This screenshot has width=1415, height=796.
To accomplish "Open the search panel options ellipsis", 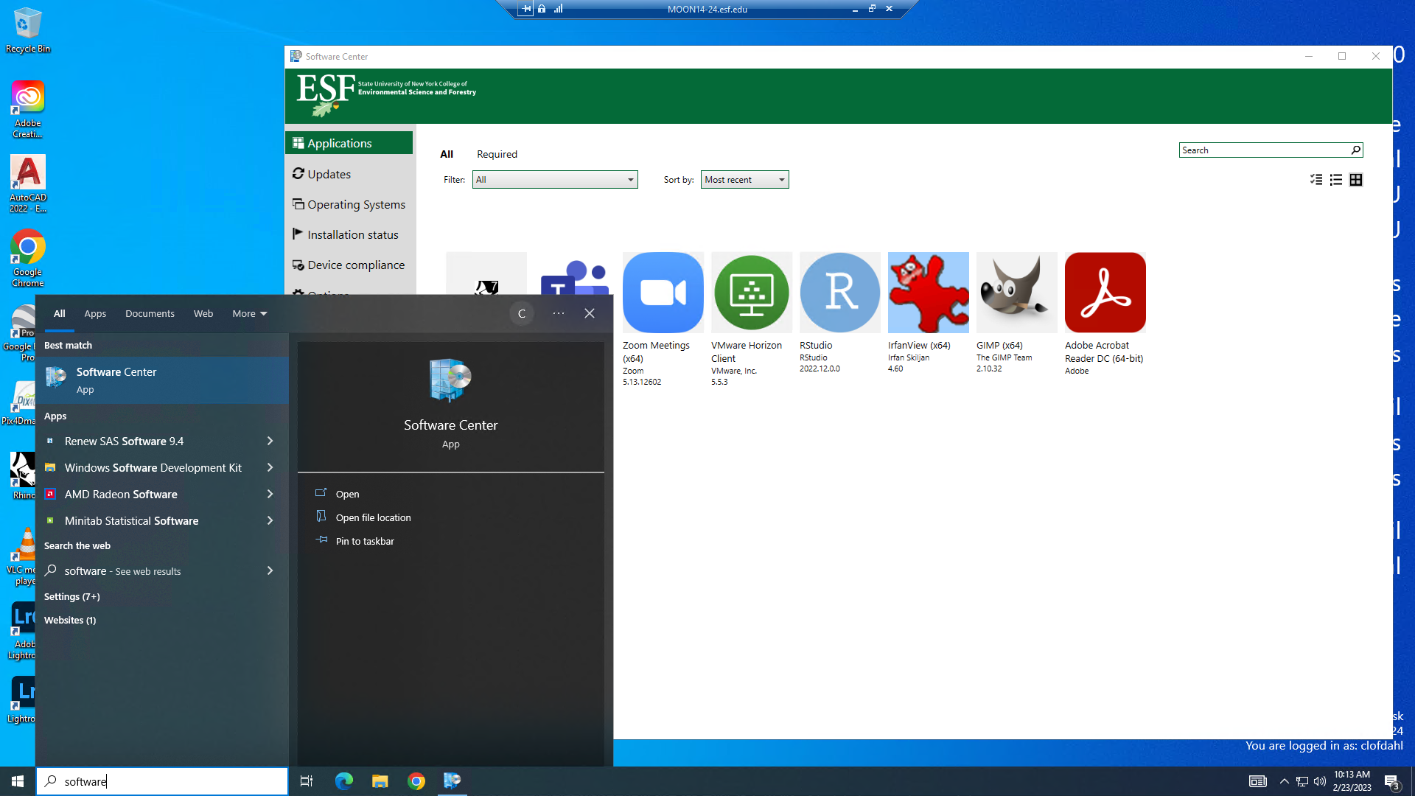I will click(559, 314).
